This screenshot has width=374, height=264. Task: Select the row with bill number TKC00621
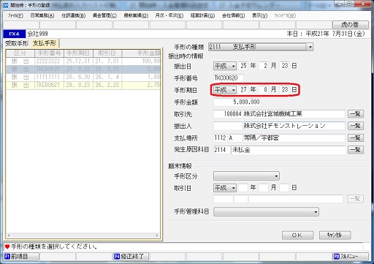click(x=83, y=86)
